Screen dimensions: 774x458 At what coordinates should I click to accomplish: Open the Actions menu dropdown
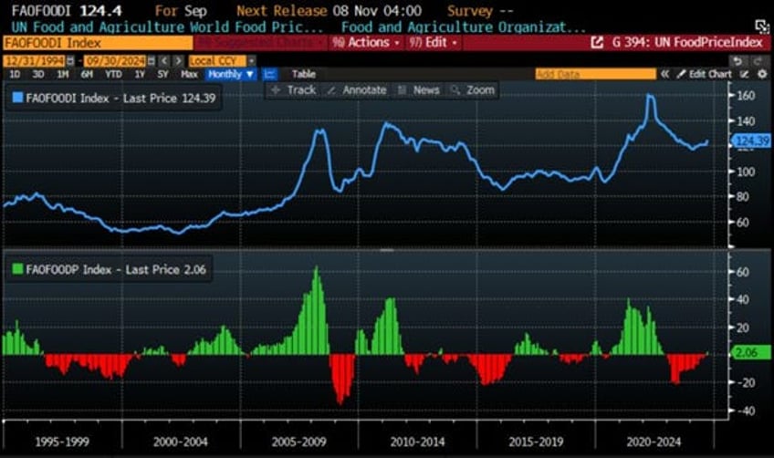click(x=366, y=43)
